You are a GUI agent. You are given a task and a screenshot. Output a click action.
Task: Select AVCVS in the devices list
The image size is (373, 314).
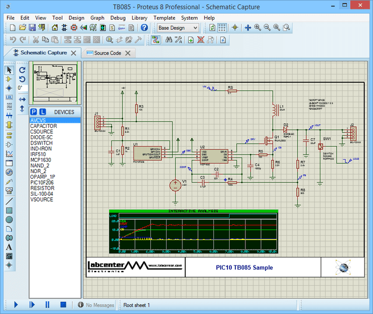[x=55, y=120]
